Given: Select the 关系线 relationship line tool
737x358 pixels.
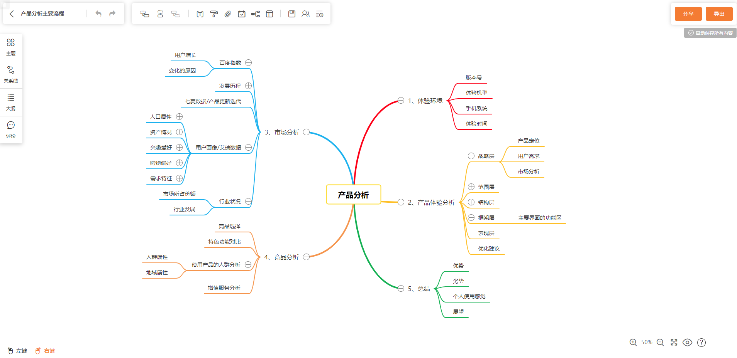Looking at the screenshot, I should (x=11, y=75).
